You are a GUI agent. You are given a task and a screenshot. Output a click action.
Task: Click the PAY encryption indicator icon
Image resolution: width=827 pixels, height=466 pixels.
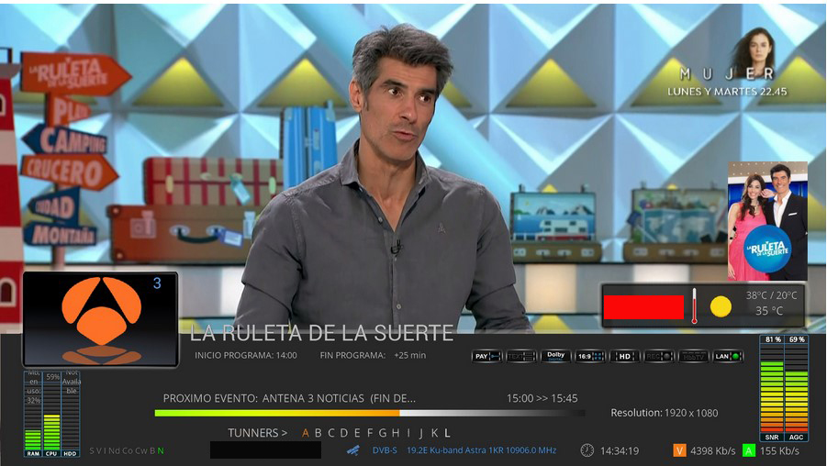[486, 356]
